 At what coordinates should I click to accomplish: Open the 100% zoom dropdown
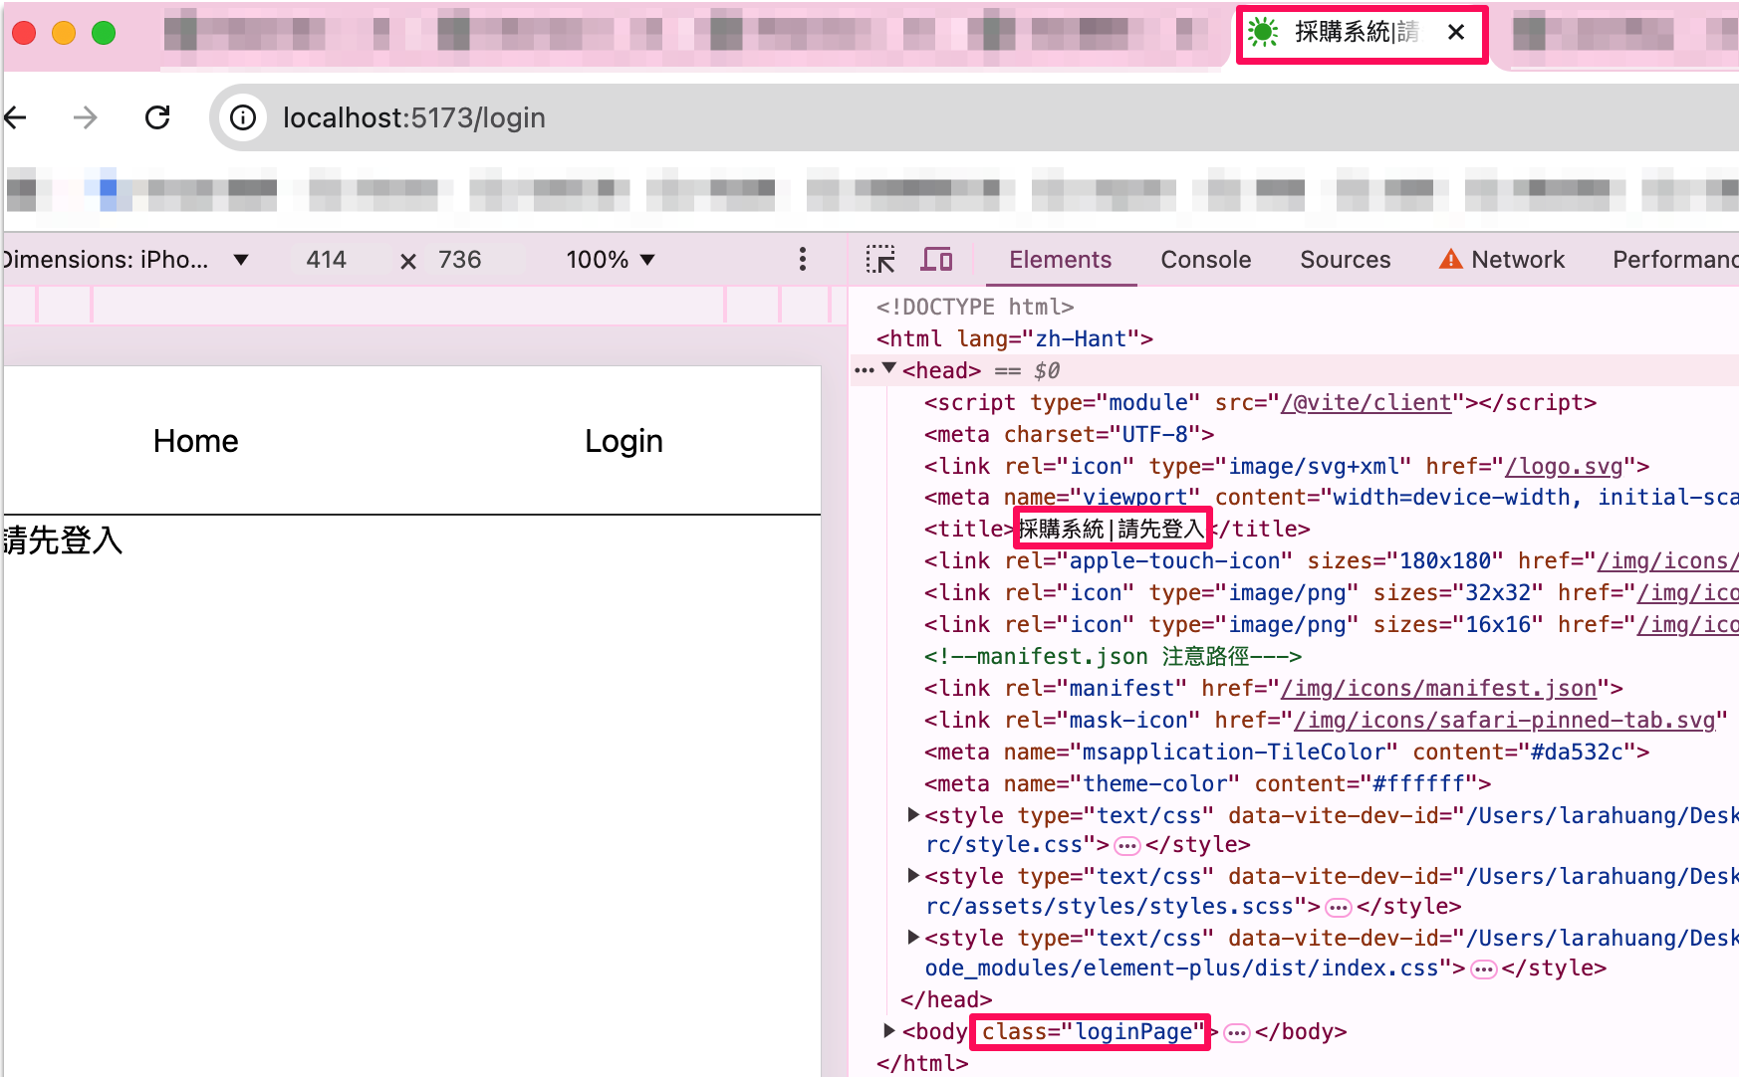click(x=610, y=260)
